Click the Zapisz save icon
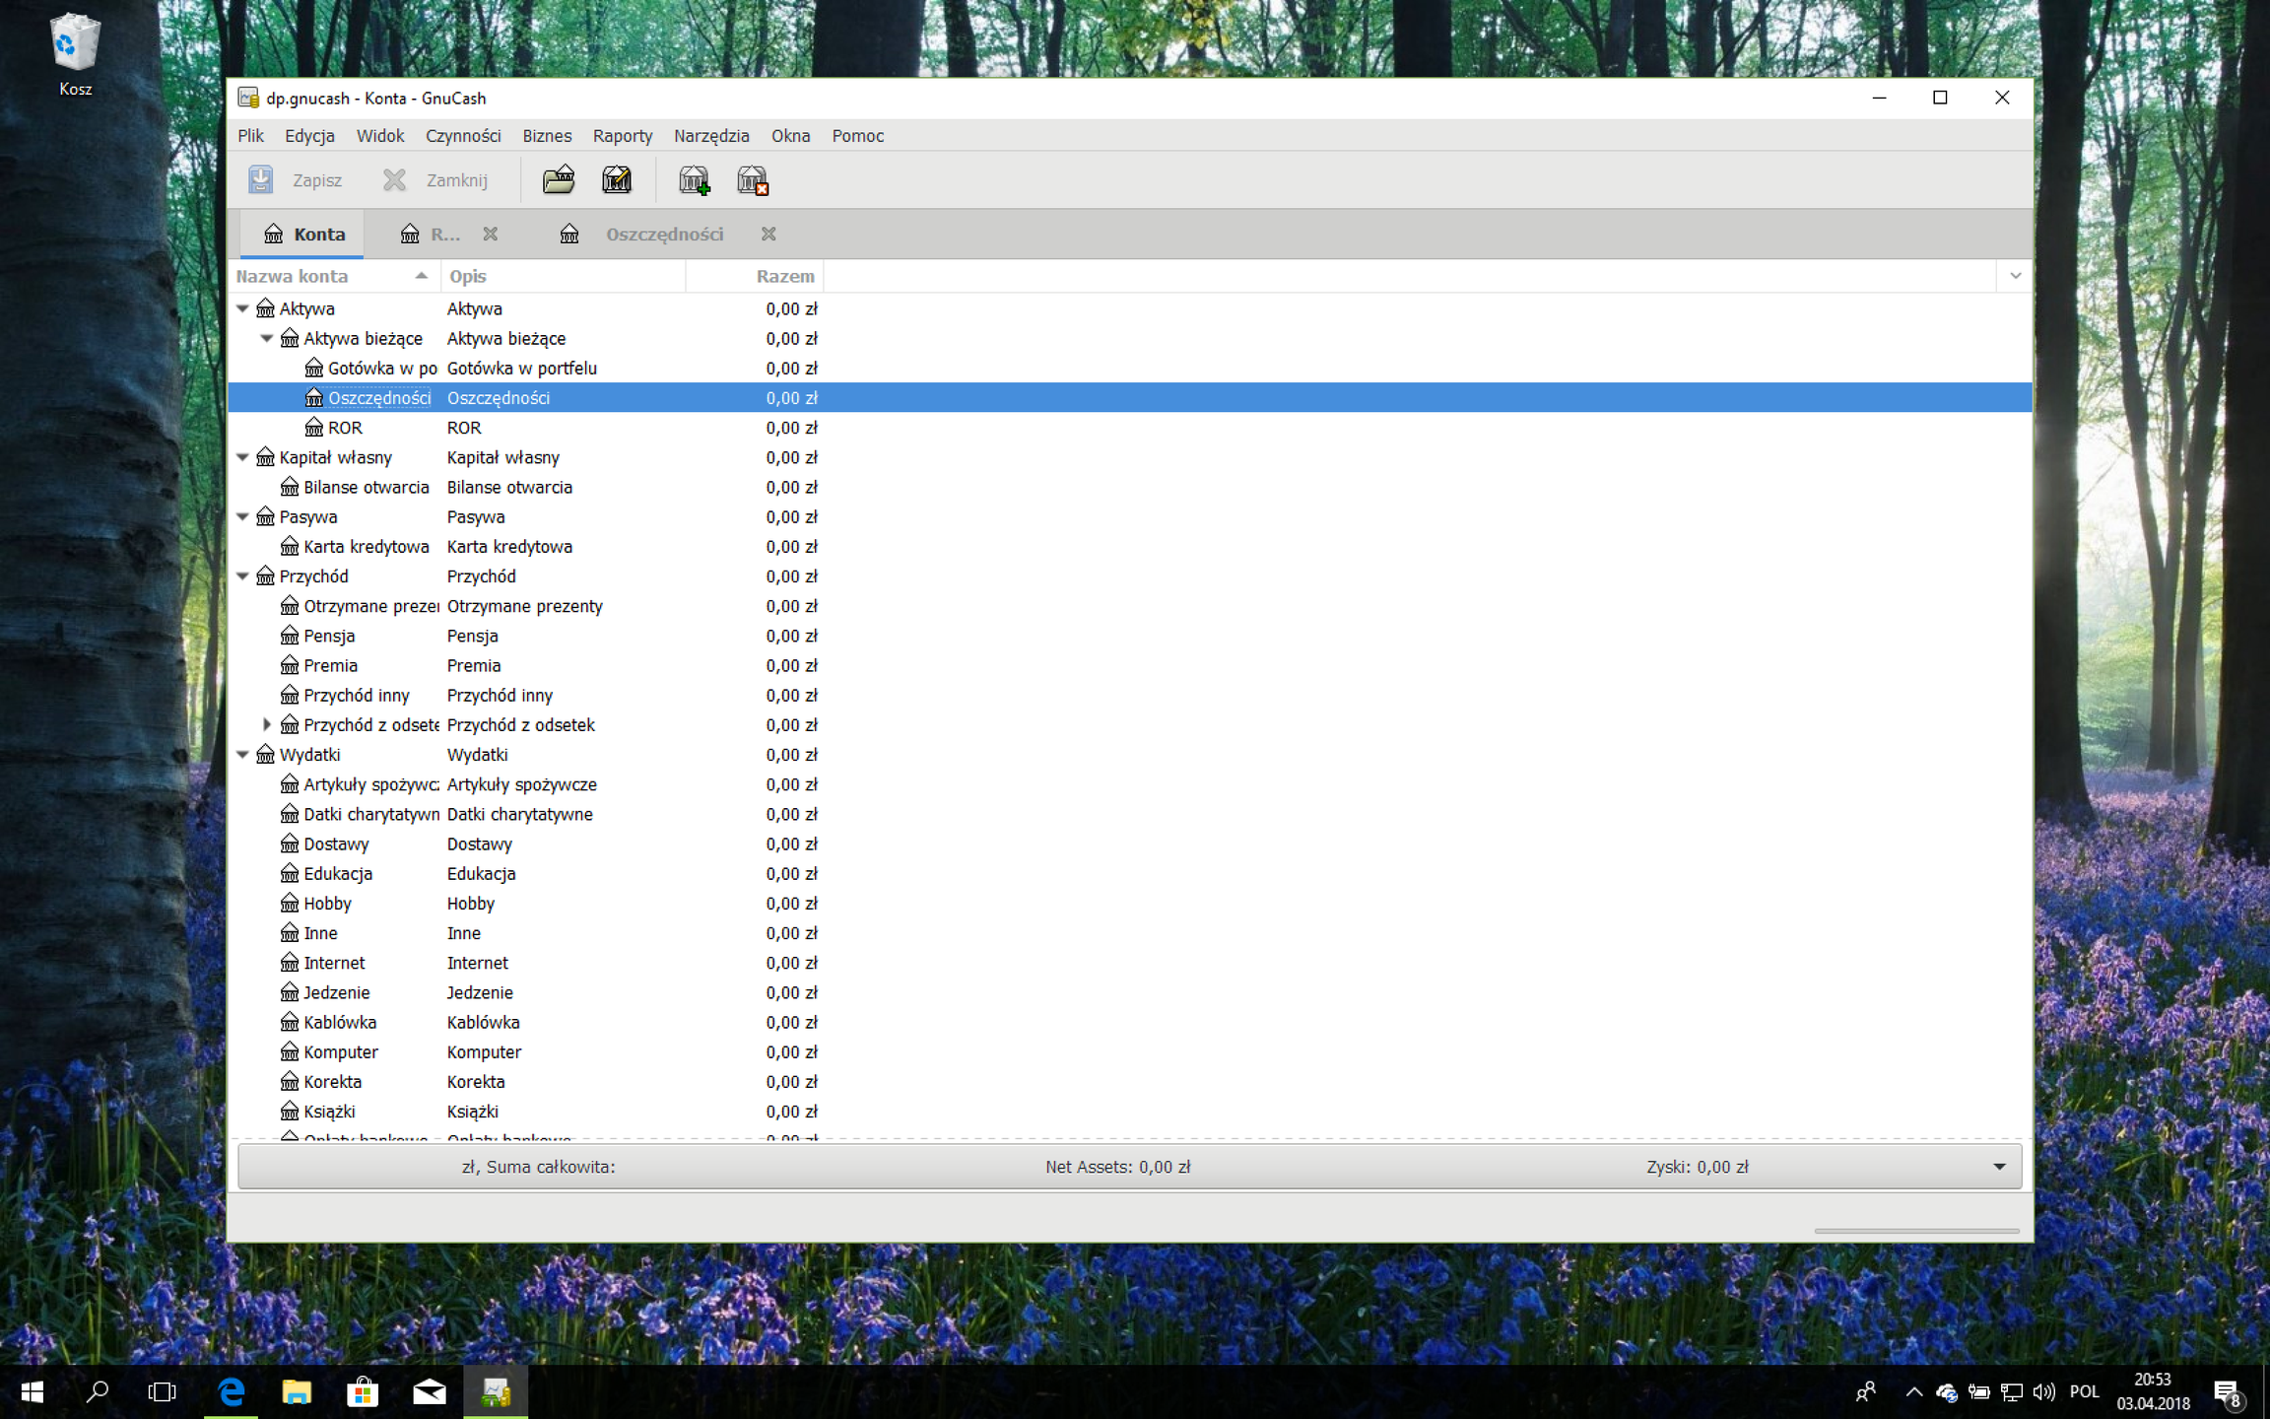This screenshot has width=2270, height=1419. [261, 180]
